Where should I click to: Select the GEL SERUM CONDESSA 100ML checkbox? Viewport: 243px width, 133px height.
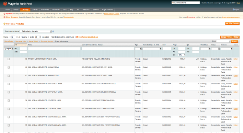point(9,109)
